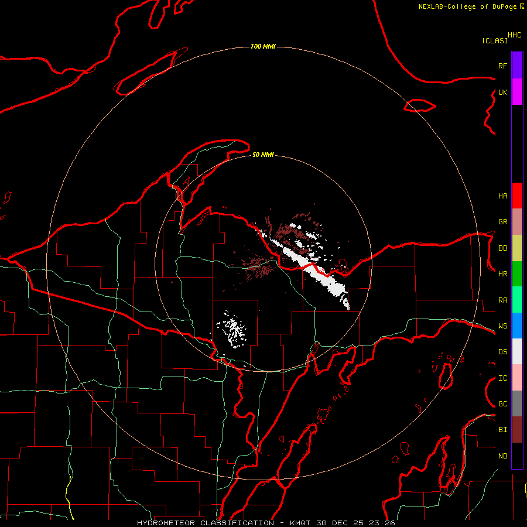Click the HA legend label
Image resolution: width=527 pixels, height=527 pixels.
[x=502, y=196]
